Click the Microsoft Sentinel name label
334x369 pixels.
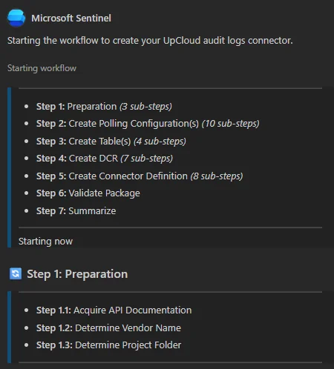coord(71,19)
